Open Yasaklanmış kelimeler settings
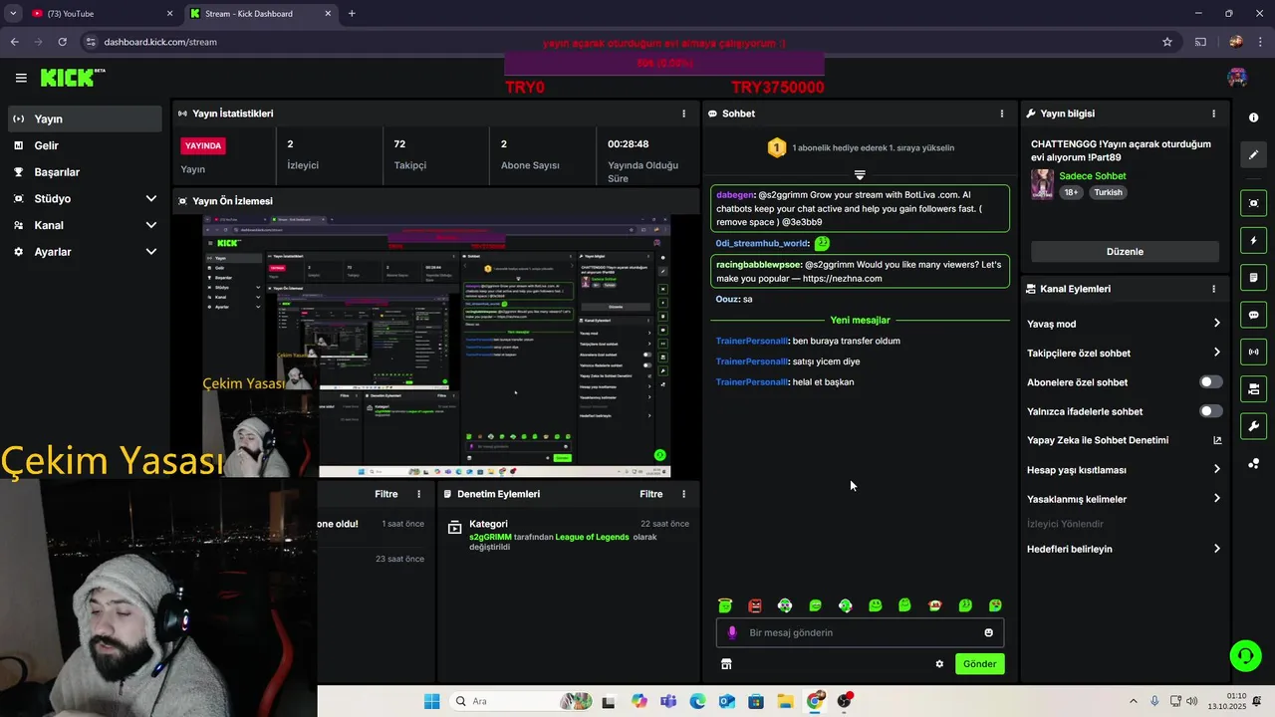Image resolution: width=1275 pixels, height=717 pixels. tap(1125, 499)
